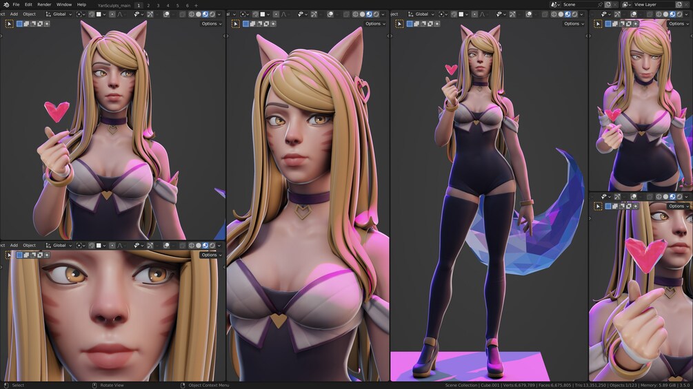The width and height of the screenshot is (693, 389).
Task: Open visibility filter dropdown in the top-right viewport
Action: click(x=605, y=14)
